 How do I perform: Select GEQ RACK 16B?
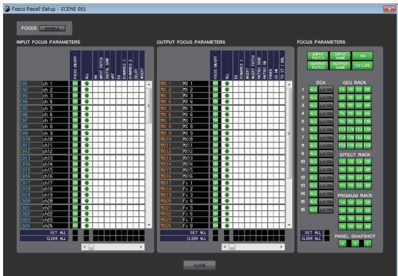(367, 145)
